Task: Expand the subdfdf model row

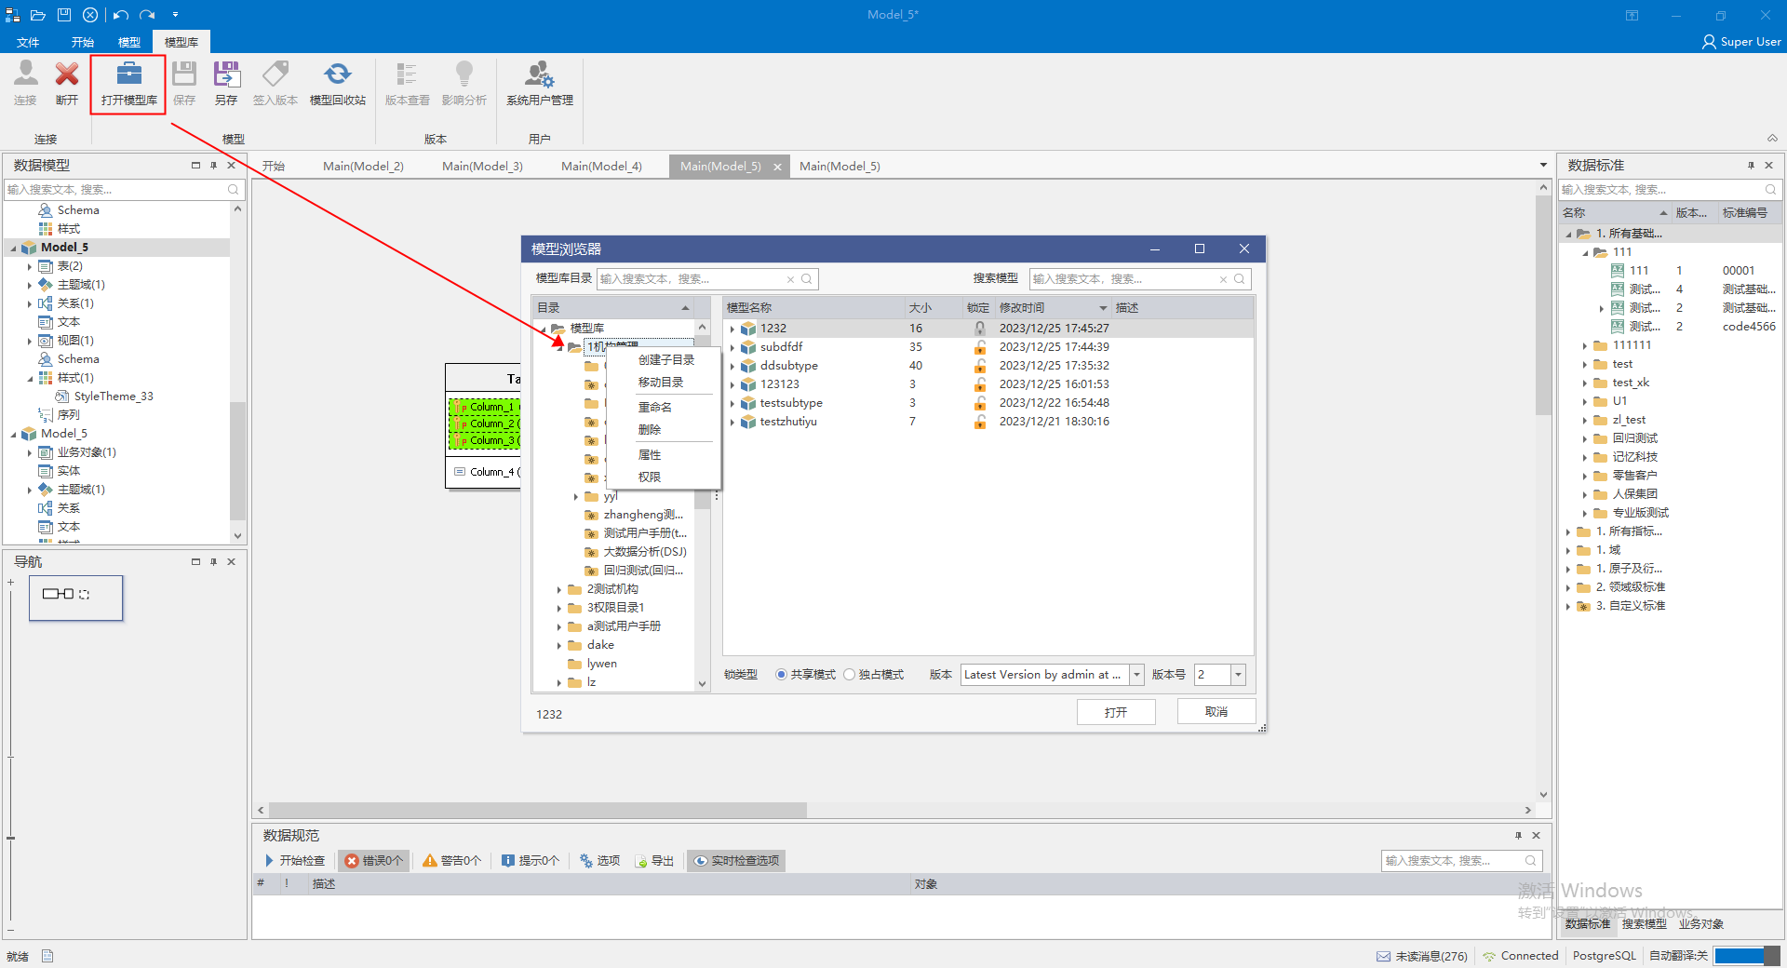Action: pyautogui.click(x=732, y=347)
